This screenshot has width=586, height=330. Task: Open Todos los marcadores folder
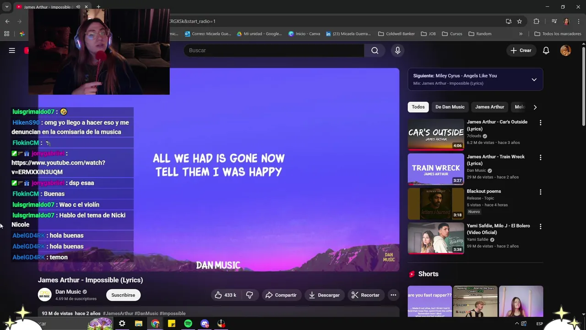558,33
